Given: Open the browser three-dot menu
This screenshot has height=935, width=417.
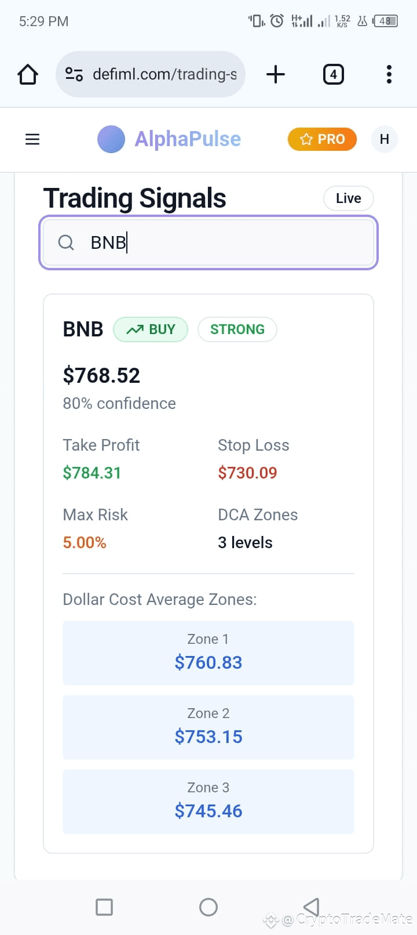Looking at the screenshot, I should pos(389,74).
